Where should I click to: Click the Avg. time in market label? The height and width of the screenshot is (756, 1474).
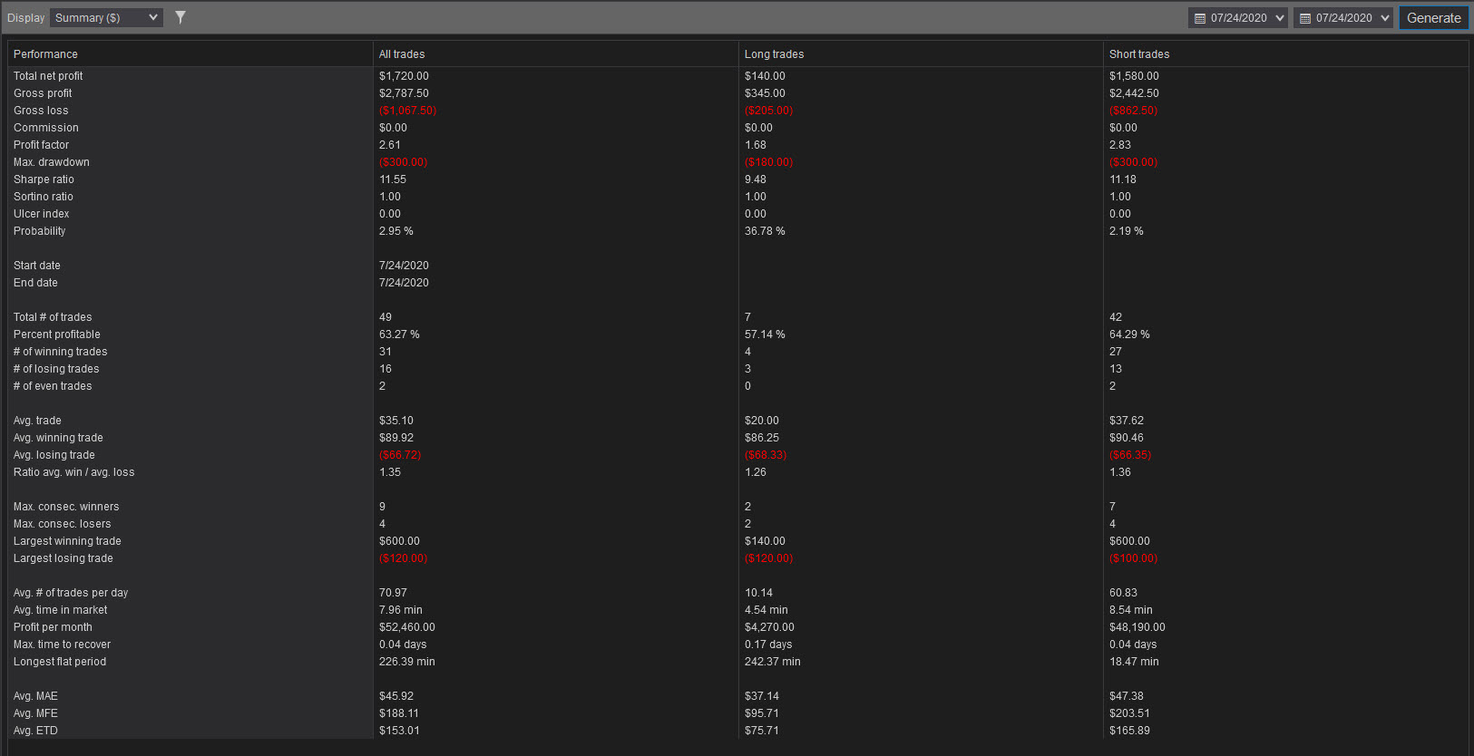[61, 610]
